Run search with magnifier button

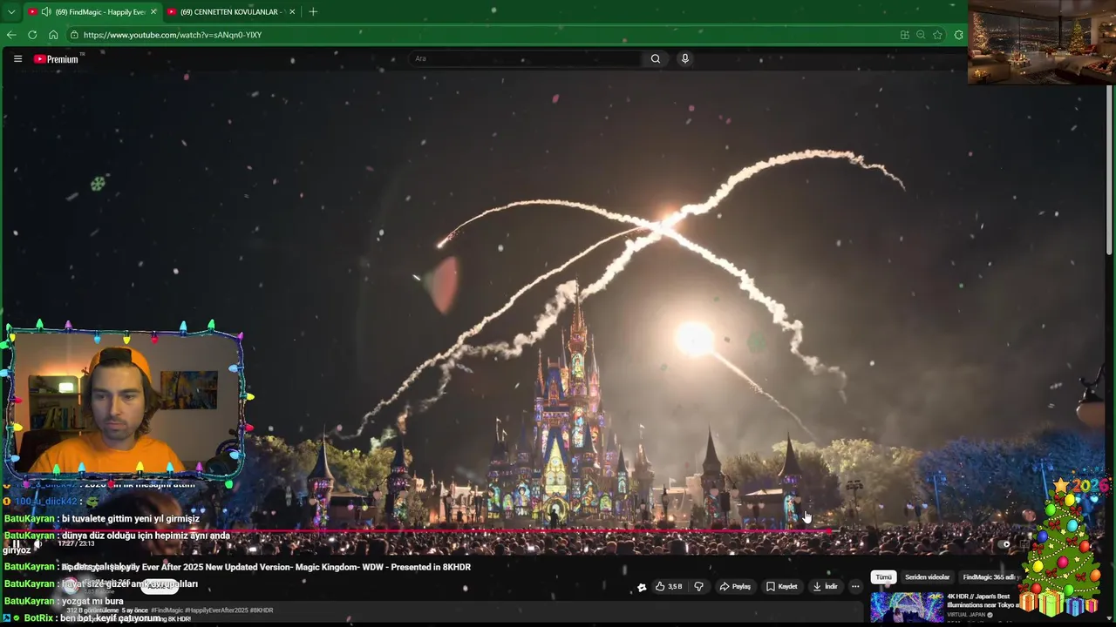tap(656, 58)
